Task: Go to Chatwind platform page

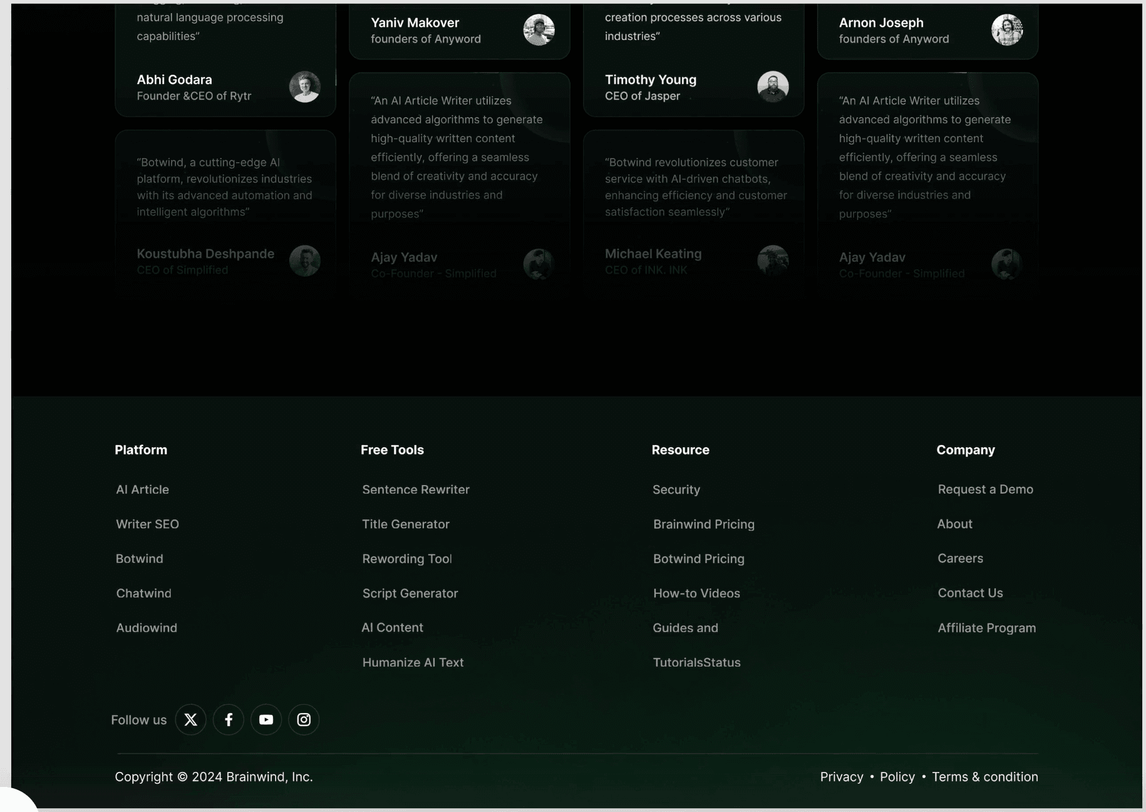Action: coord(144,593)
